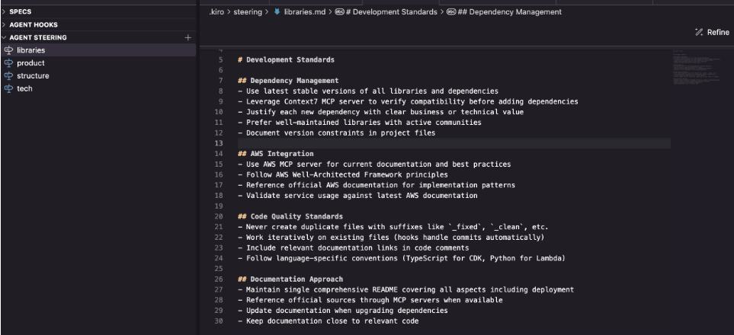Click line 'Reference official AWS documentation'
The image size is (734, 335).
[x=377, y=185]
